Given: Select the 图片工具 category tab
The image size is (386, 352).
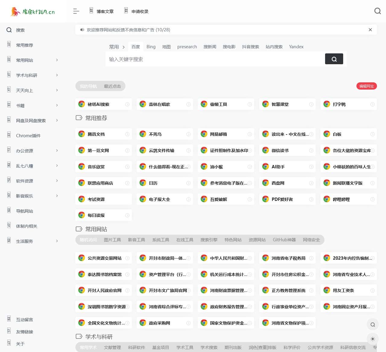Looking at the screenshot, I should (x=112, y=240).
